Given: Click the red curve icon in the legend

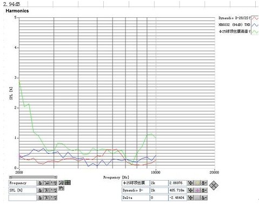Looking at the screenshot, I should pyautogui.click(x=255, y=18).
